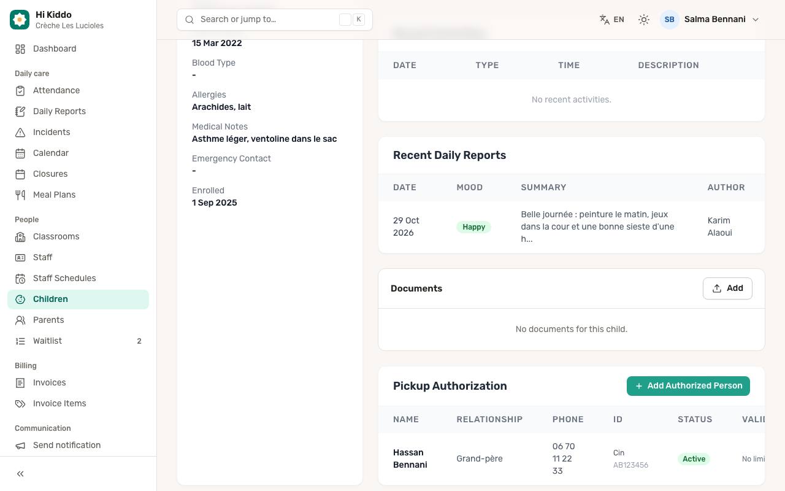
Task: Click the 29 Oct 2026 report date
Action: 406,226
